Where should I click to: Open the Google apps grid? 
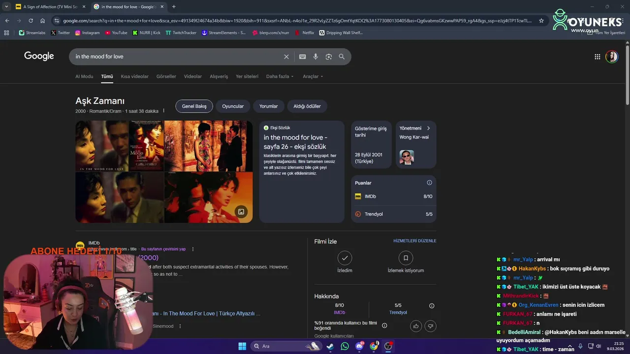pos(598,57)
